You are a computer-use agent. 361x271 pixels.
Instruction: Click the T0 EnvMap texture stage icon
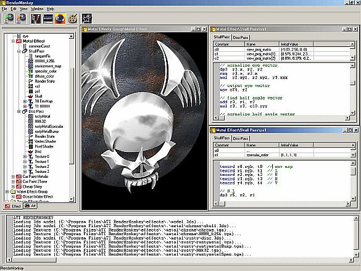pyautogui.click(x=31, y=101)
